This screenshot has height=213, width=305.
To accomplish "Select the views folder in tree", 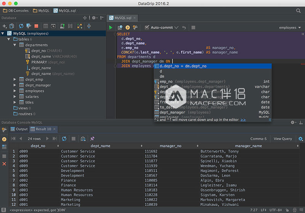I will pos(22,108).
